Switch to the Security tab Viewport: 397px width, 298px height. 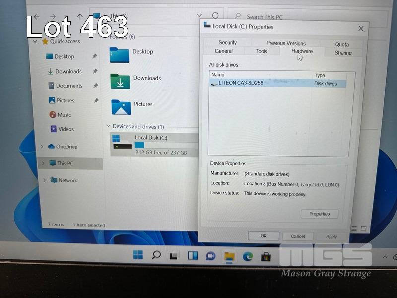[x=228, y=43]
